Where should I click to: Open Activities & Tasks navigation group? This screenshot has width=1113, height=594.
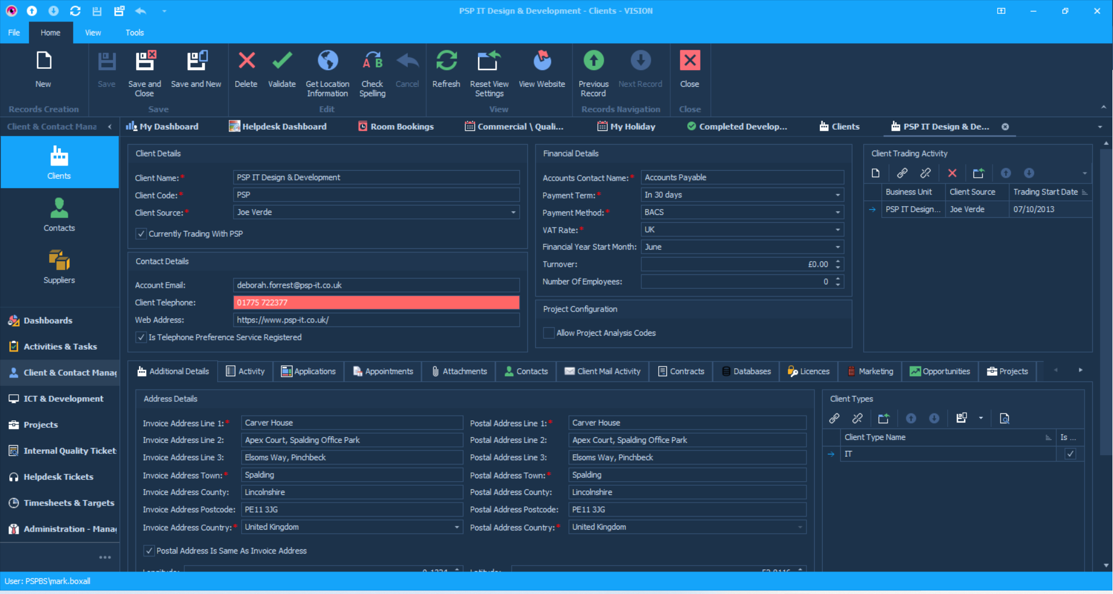[59, 346]
